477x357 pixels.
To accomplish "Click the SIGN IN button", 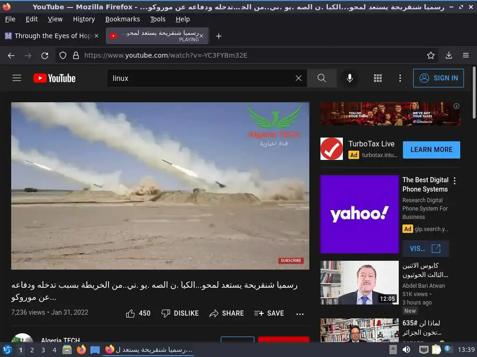I will pyautogui.click(x=438, y=78).
